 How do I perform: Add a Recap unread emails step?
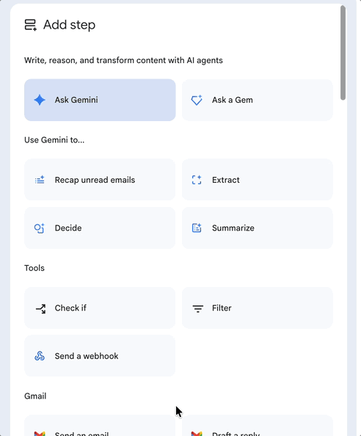click(100, 180)
